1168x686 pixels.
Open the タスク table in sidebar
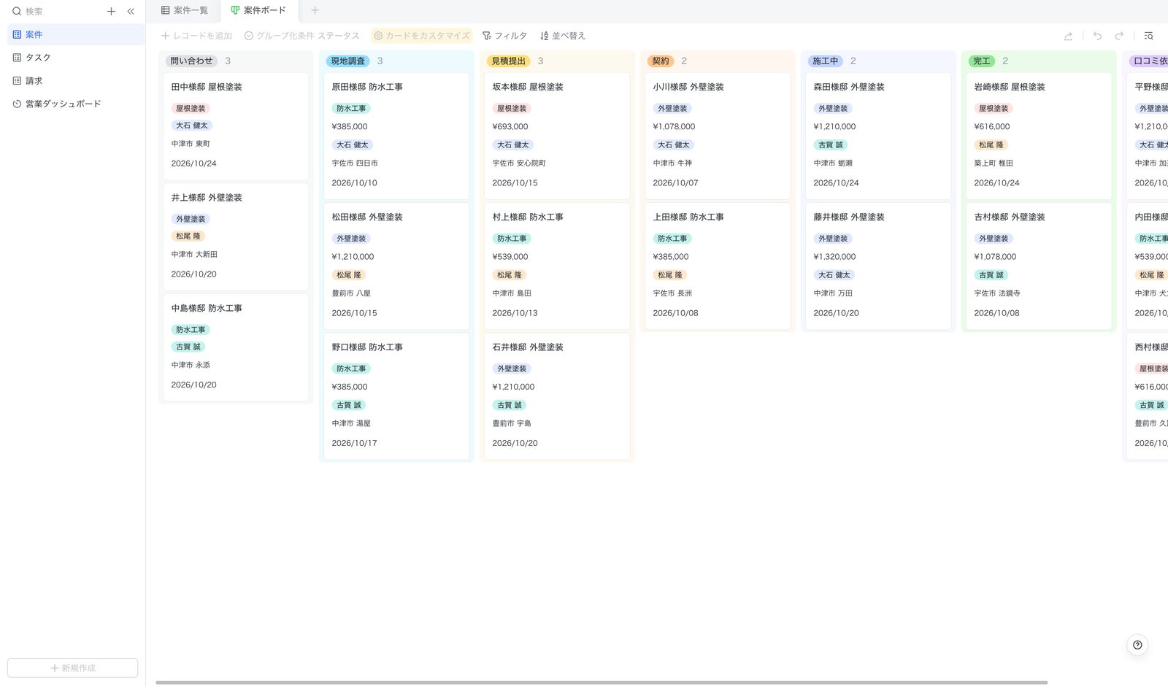point(76,58)
